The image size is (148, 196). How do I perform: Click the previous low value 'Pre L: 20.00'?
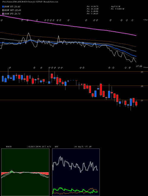pos(93,11)
